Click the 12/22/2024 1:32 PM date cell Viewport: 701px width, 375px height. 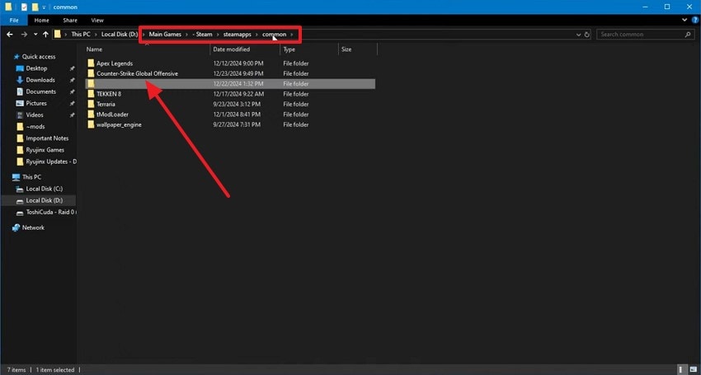[238, 84]
